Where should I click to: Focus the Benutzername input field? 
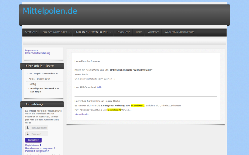coord(39,128)
